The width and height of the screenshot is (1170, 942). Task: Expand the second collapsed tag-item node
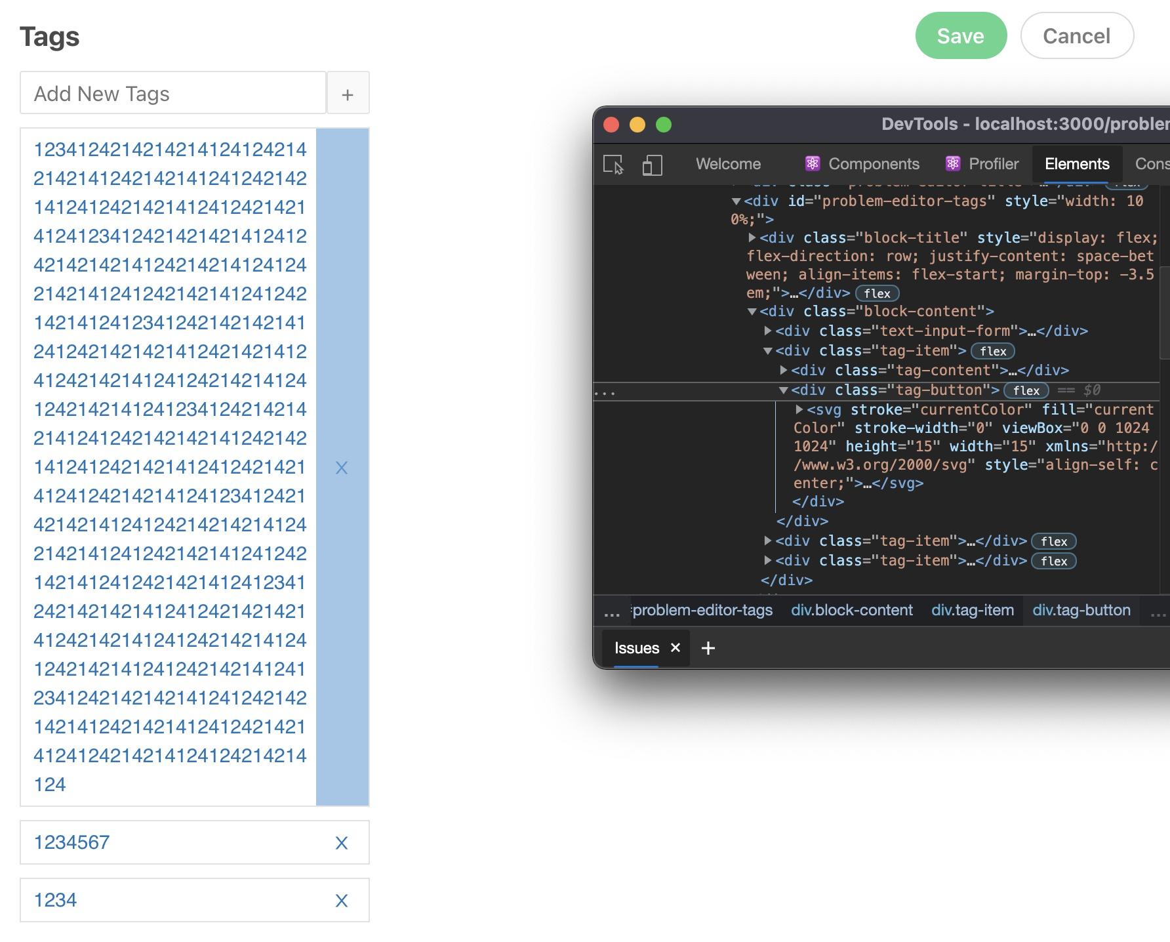(768, 541)
